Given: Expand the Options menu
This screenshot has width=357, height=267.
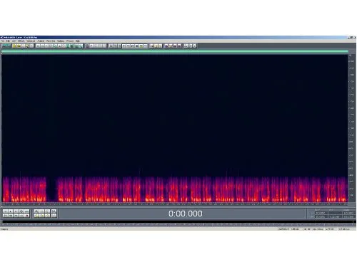Looking at the screenshot, I should click(61, 41).
